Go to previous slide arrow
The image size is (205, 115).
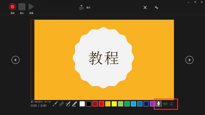coord(15,60)
